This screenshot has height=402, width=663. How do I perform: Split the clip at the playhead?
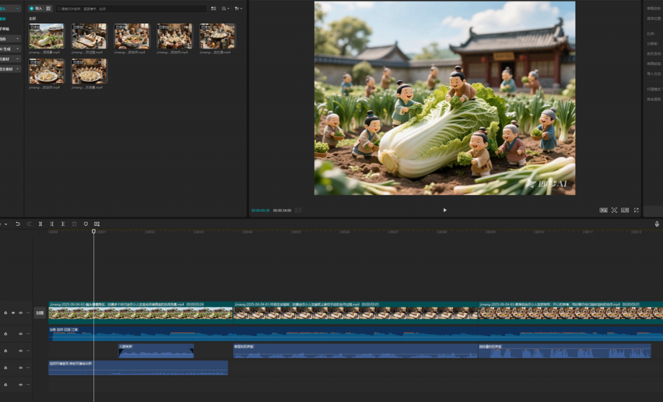coord(41,224)
